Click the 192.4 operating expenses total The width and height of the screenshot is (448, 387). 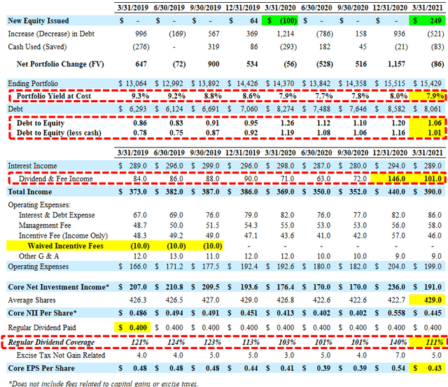click(248, 267)
